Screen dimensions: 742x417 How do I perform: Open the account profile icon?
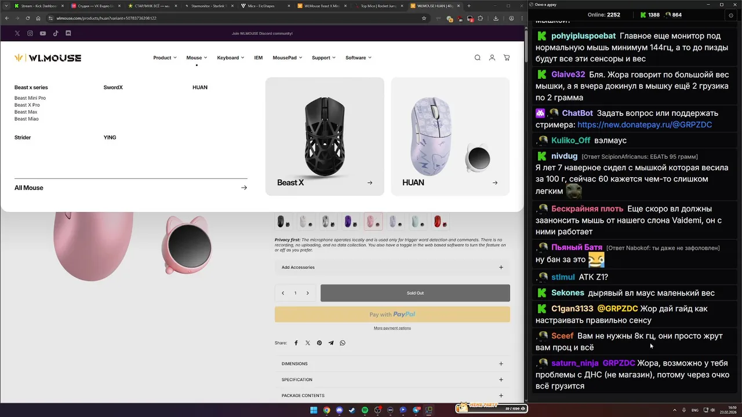[492, 58]
